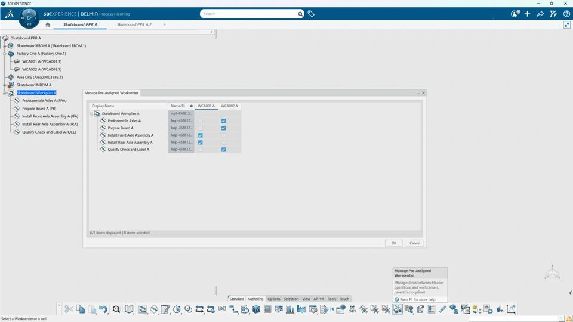This screenshot has height=322, width=573.
Task: Click the WCA001 A column header
Action: (x=206, y=106)
